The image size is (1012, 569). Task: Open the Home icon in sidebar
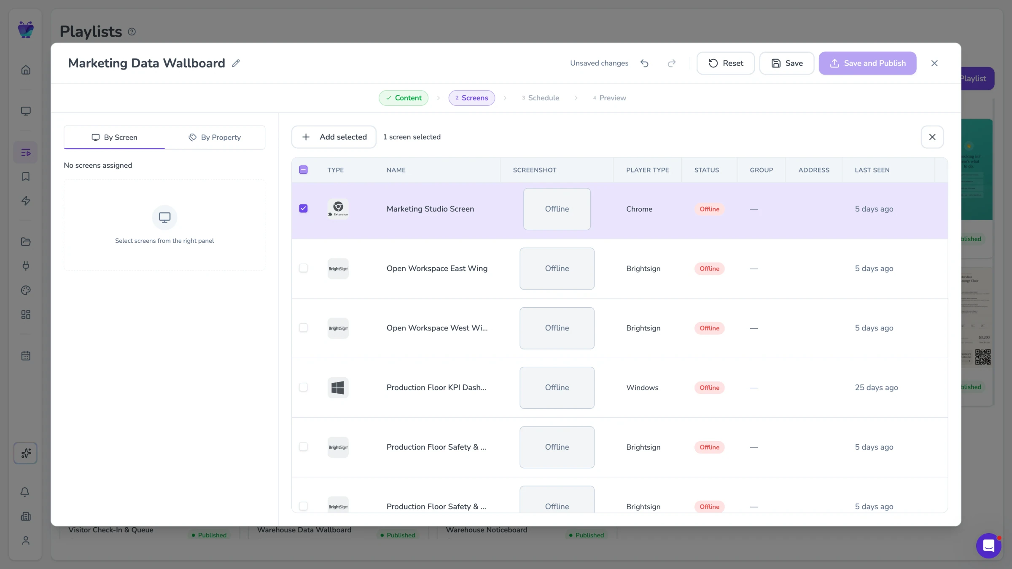[x=26, y=70]
